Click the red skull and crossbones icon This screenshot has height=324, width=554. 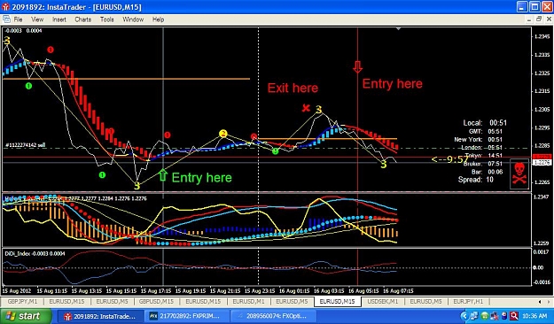tap(519, 174)
